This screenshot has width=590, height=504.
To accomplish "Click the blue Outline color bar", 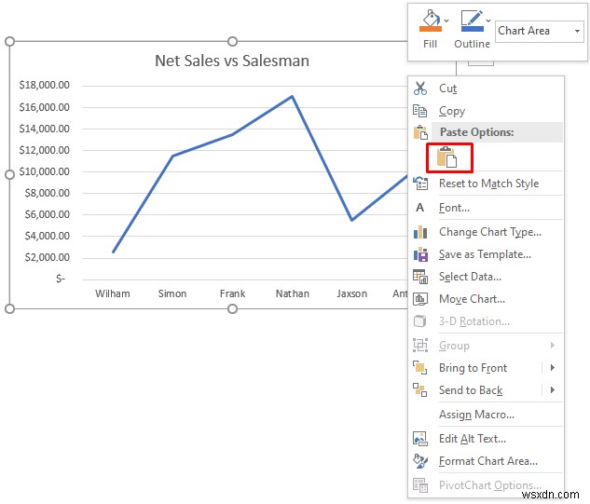I will click(x=473, y=29).
